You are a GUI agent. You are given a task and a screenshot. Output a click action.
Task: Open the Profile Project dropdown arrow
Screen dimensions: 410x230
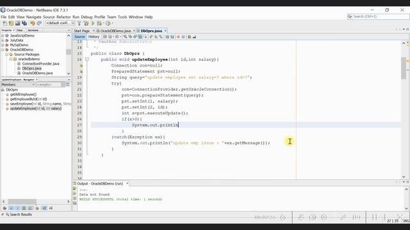point(112,23)
